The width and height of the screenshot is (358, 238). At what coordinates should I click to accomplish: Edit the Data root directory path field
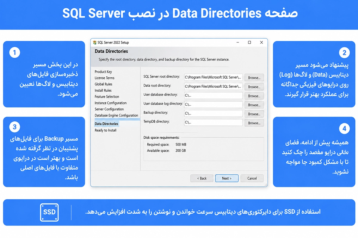tap(213, 87)
